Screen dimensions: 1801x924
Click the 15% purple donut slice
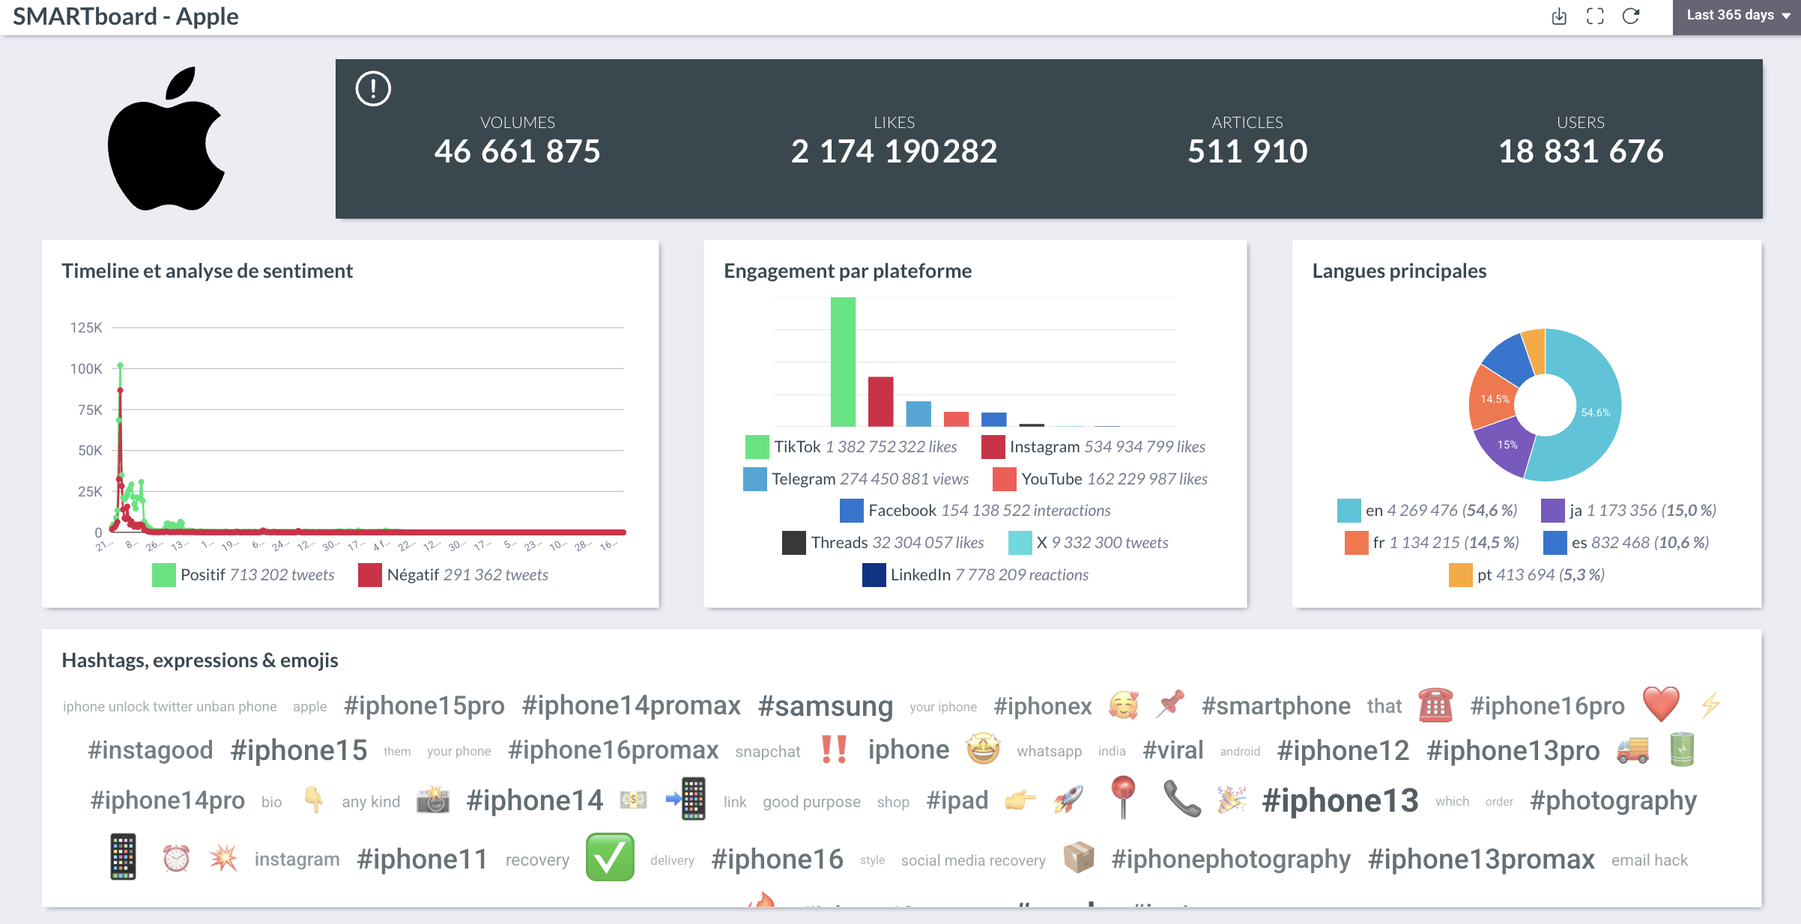1506,445
